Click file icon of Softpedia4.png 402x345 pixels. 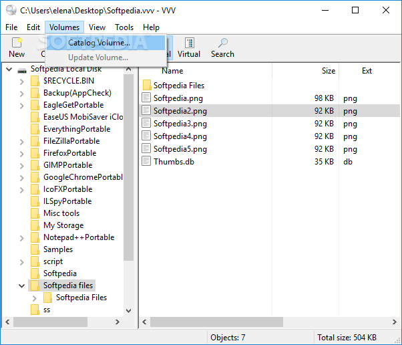click(146, 136)
